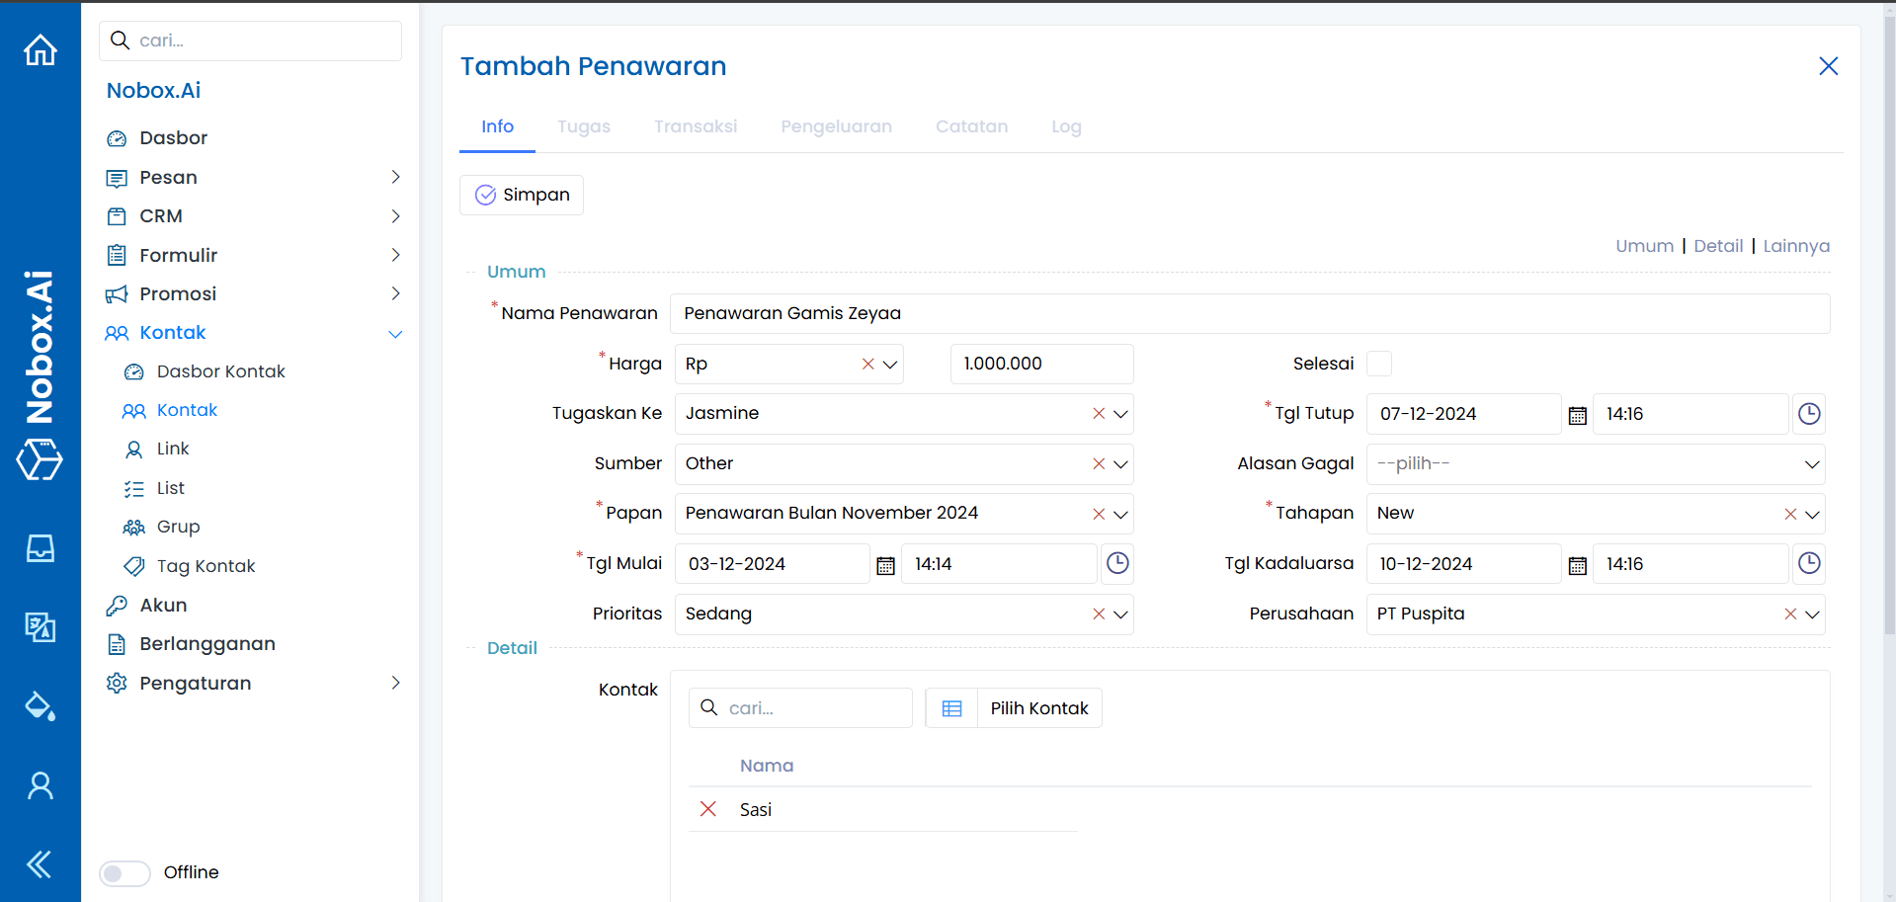Viewport: 1896px width, 902px height.
Task: Open the inbox/archive icon in the sidebar
Action: (40, 548)
